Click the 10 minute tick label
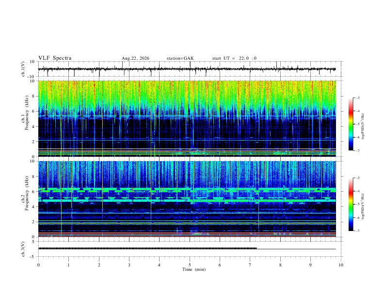This screenshot has height=297, width=384. tap(341, 265)
